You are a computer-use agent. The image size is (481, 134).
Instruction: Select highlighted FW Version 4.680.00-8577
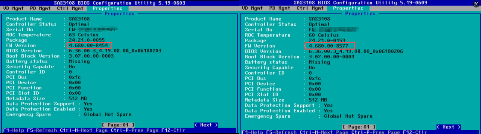pyautogui.click(x=329, y=46)
